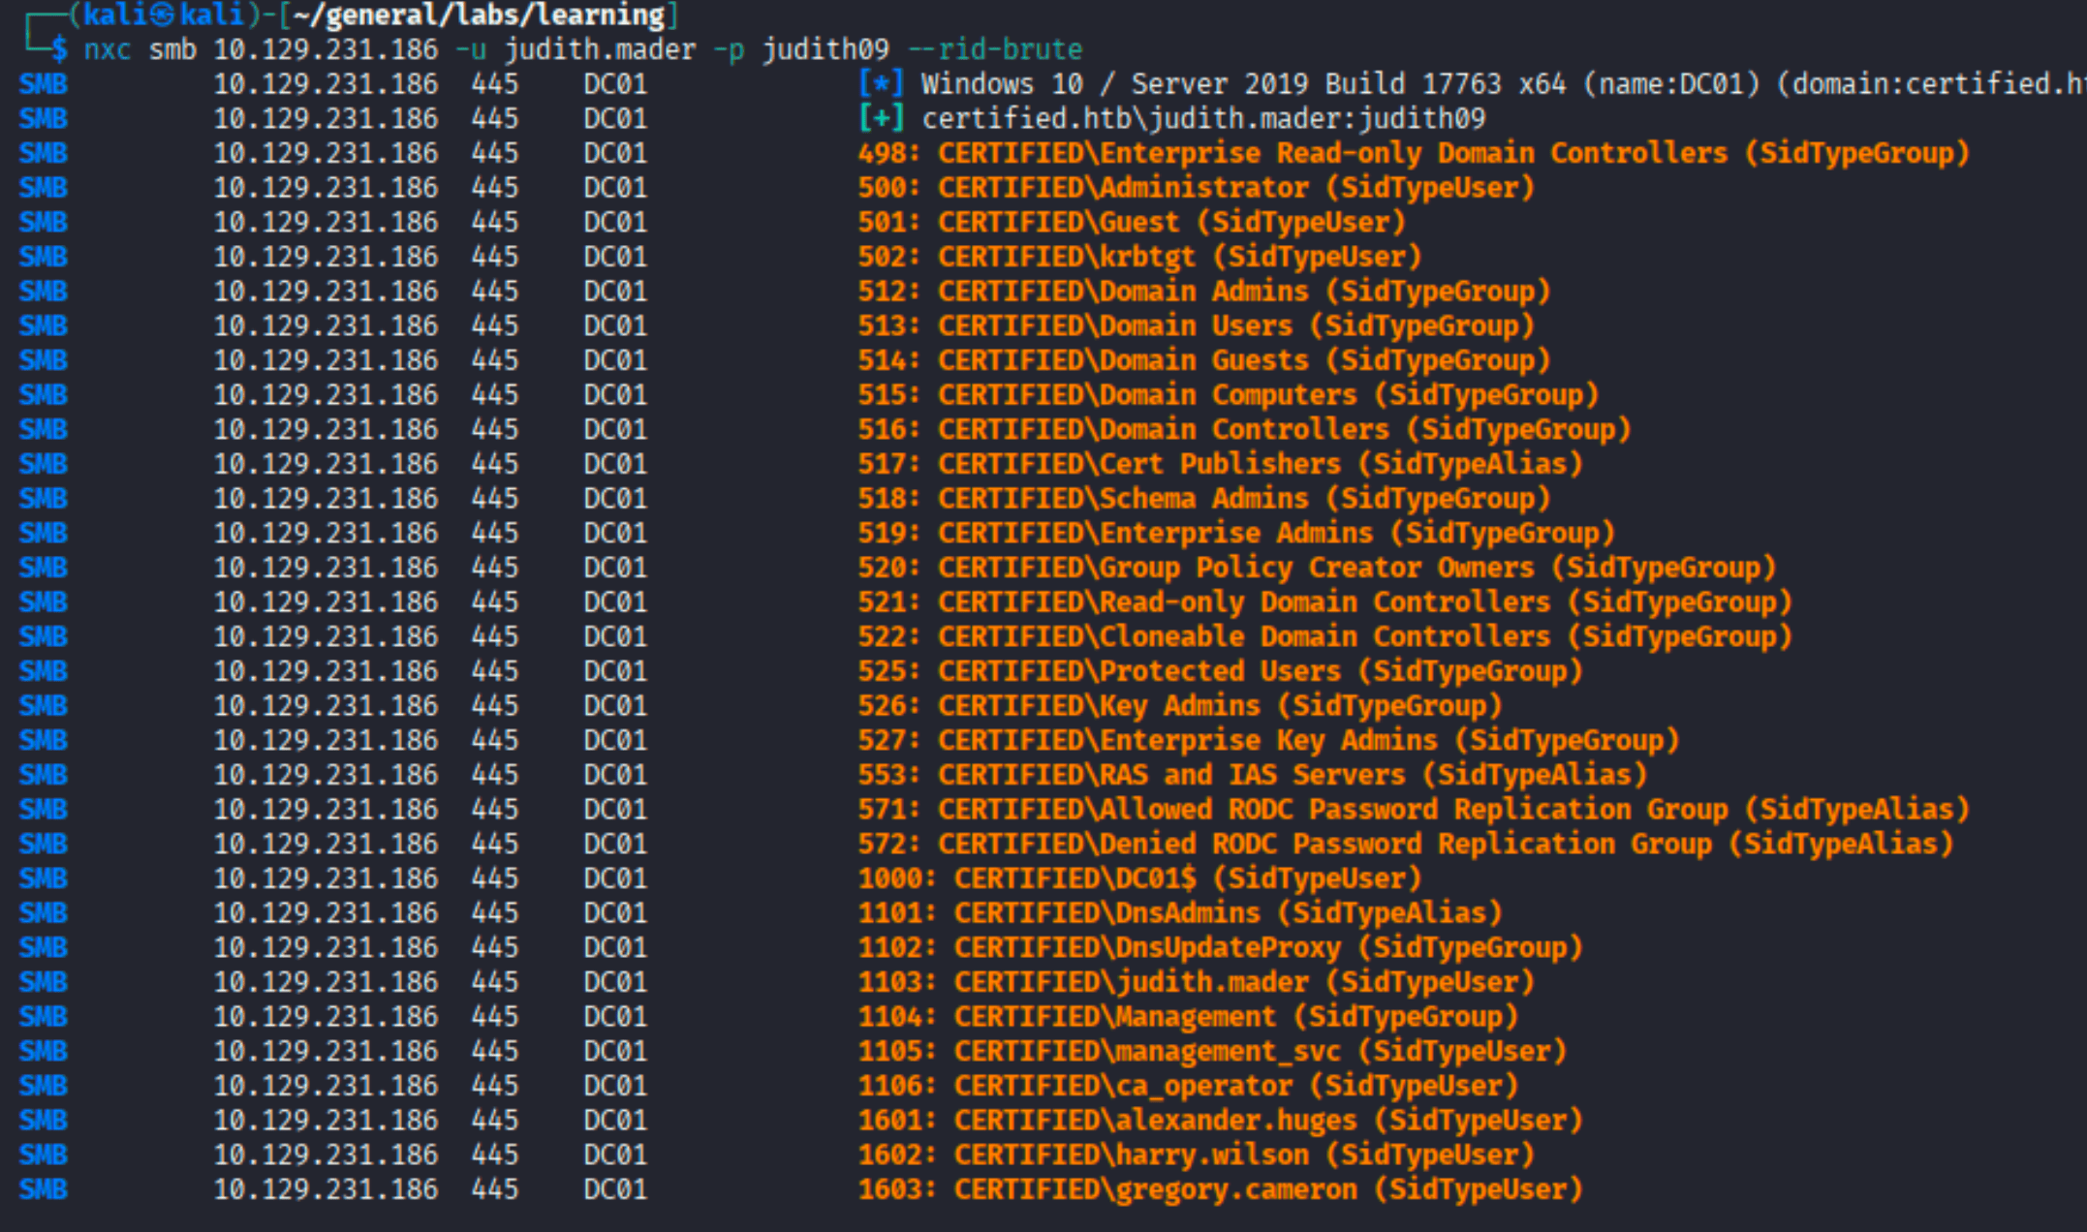Select 572: Denied RODC Password Replication Group
2087x1232 pixels.
pos(1406,845)
